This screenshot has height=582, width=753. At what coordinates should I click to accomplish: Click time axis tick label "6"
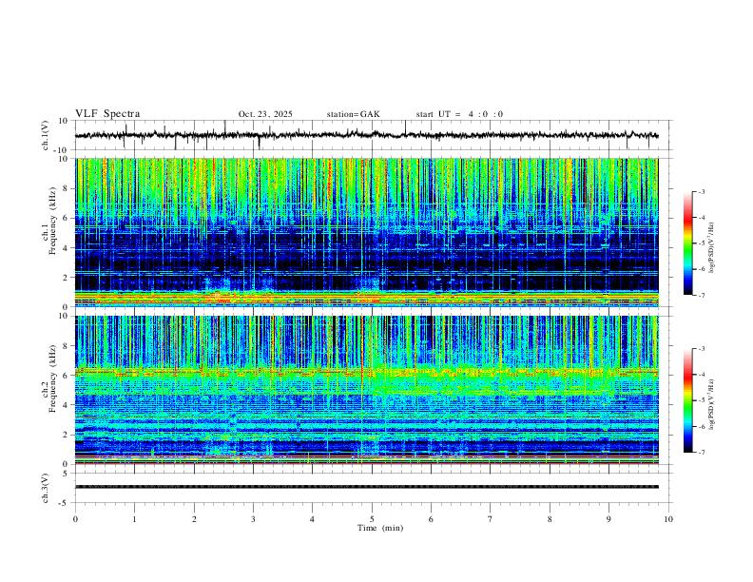[431, 519]
